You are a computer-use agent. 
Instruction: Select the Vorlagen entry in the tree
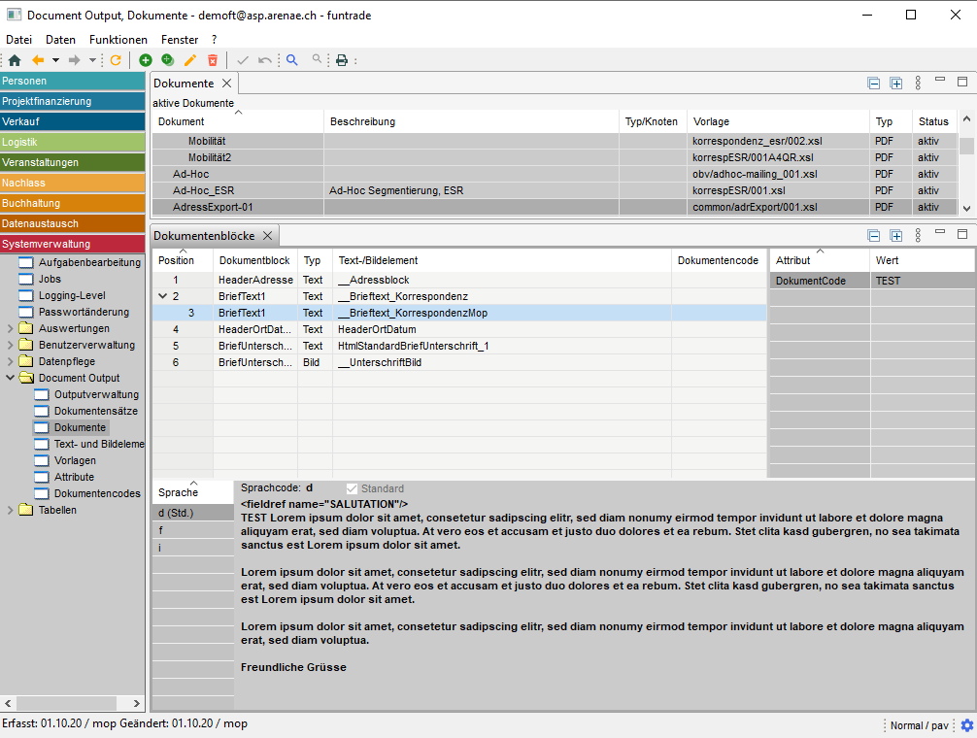75,460
